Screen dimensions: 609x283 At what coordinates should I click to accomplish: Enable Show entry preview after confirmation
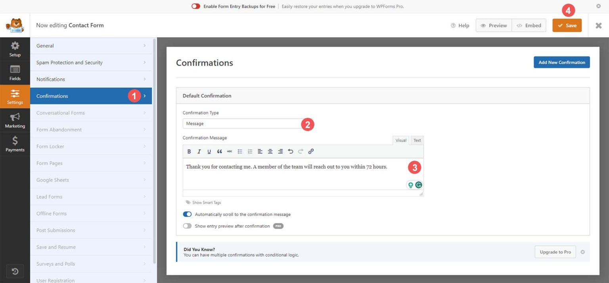click(x=187, y=226)
